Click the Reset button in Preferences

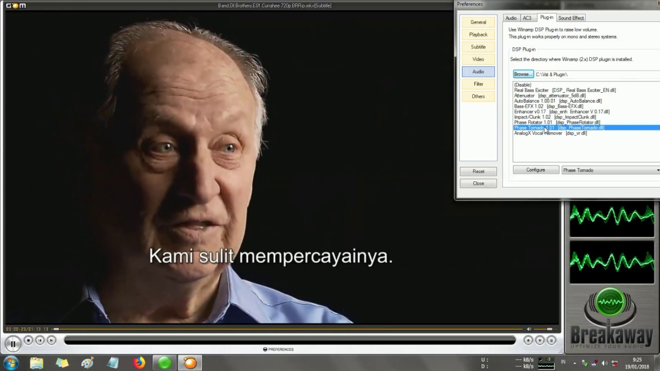pos(478,171)
